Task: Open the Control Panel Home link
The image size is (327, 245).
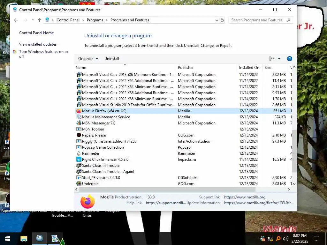Action: (36, 33)
